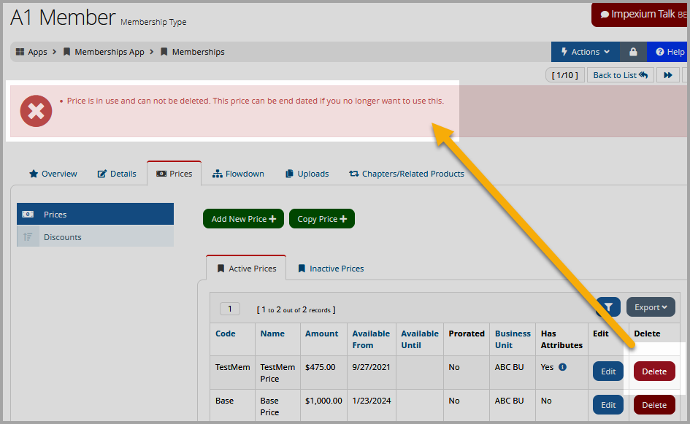
Task: Sort table by Available Until column
Action: tap(420, 339)
